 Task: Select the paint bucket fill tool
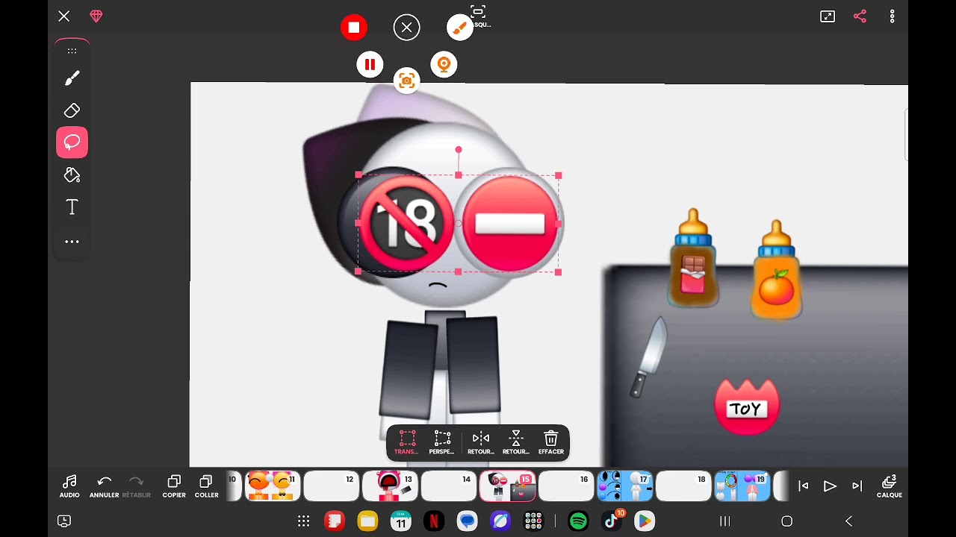[x=72, y=175]
